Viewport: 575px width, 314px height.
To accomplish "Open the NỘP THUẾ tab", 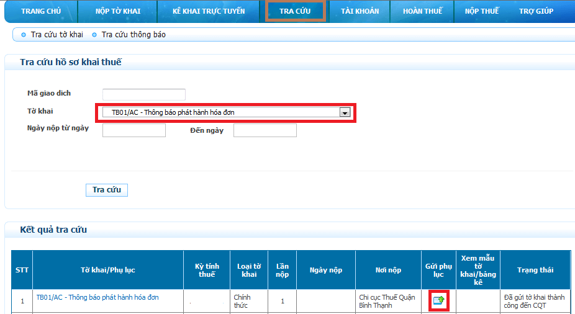I will click(481, 11).
